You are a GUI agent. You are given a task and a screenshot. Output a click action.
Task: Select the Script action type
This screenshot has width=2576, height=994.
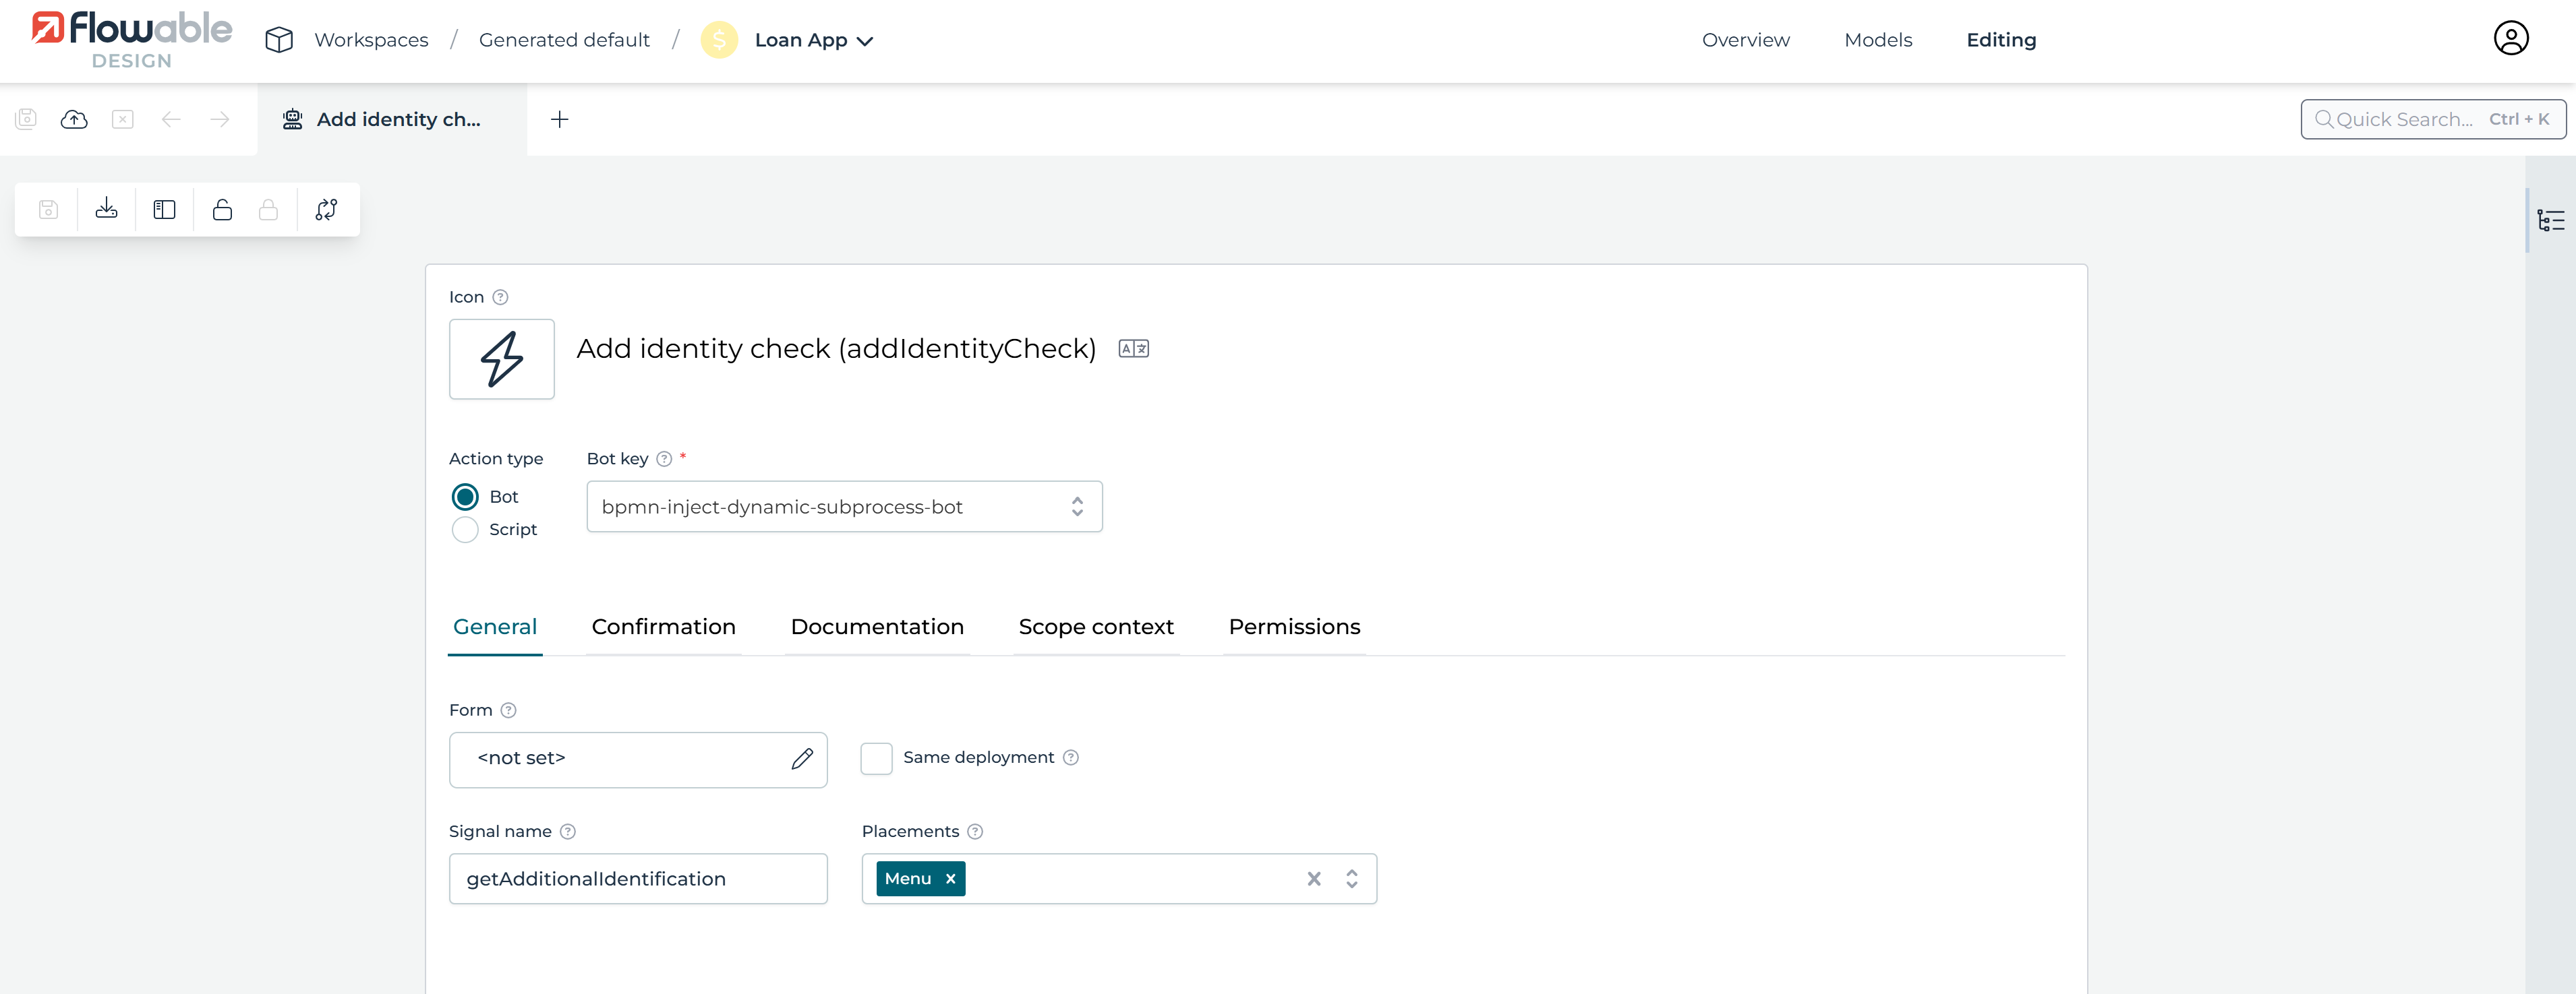(465, 530)
